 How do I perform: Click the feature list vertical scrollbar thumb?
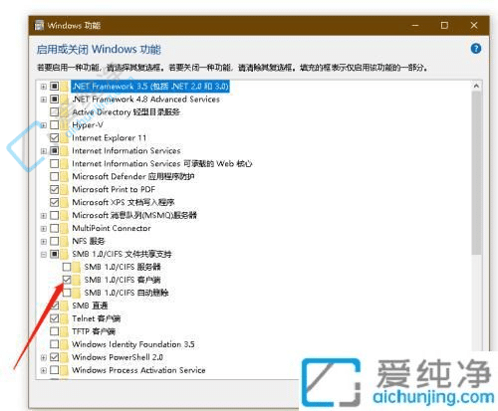(x=476, y=173)
